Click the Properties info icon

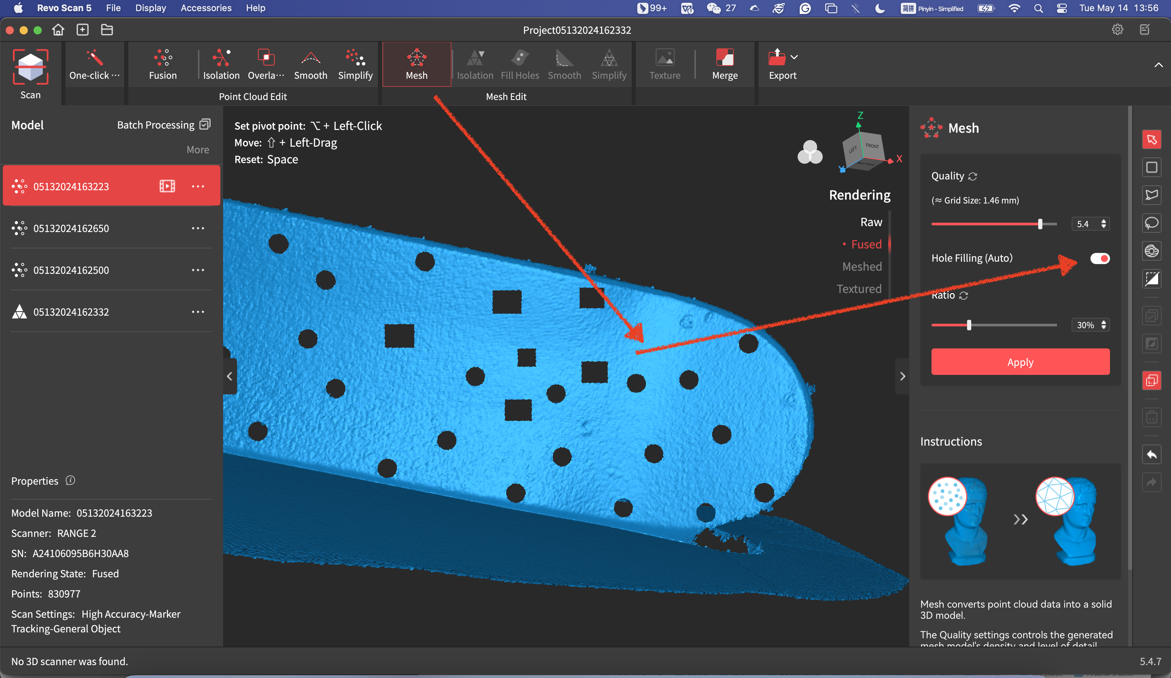click(x=70, y=480)
